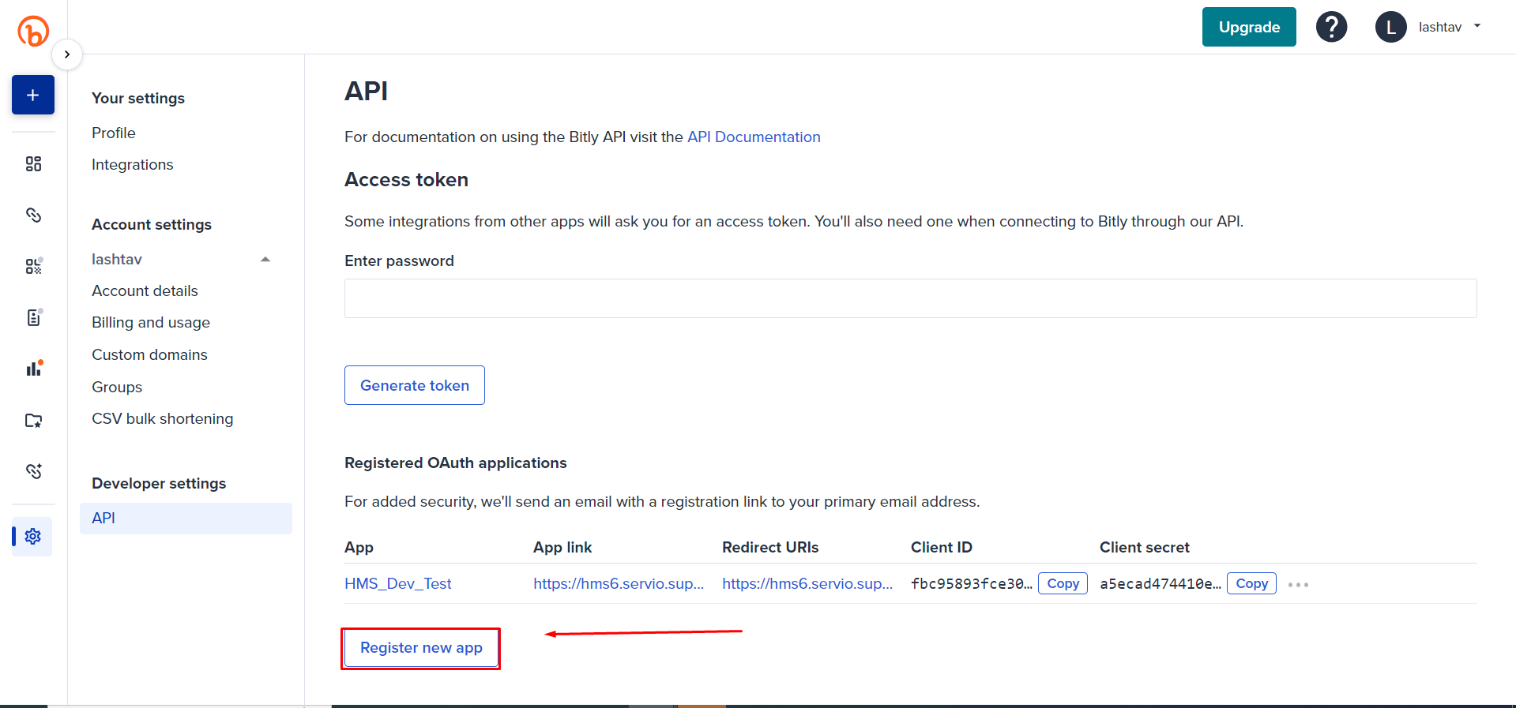
Task: Click the Bitly logo icon
Action: click(33, 32)
